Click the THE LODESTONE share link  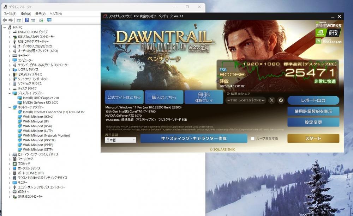click(x=246, y=100)
